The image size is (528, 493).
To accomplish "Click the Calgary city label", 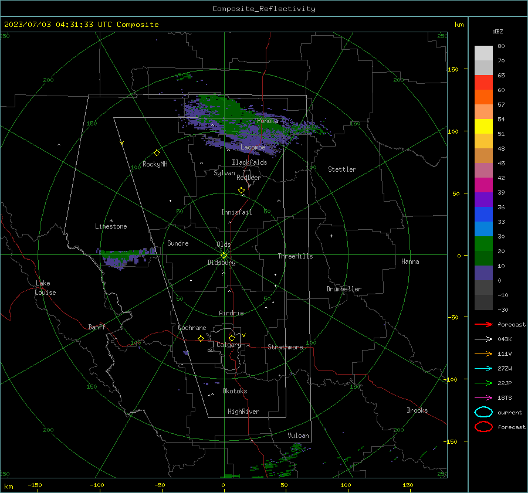I will (229, 345).
